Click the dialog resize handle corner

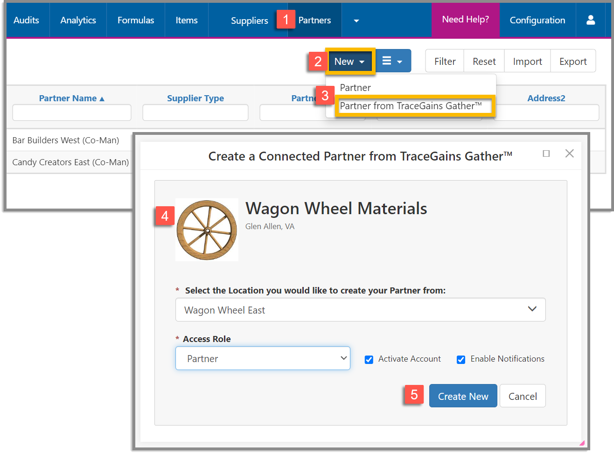582,443
